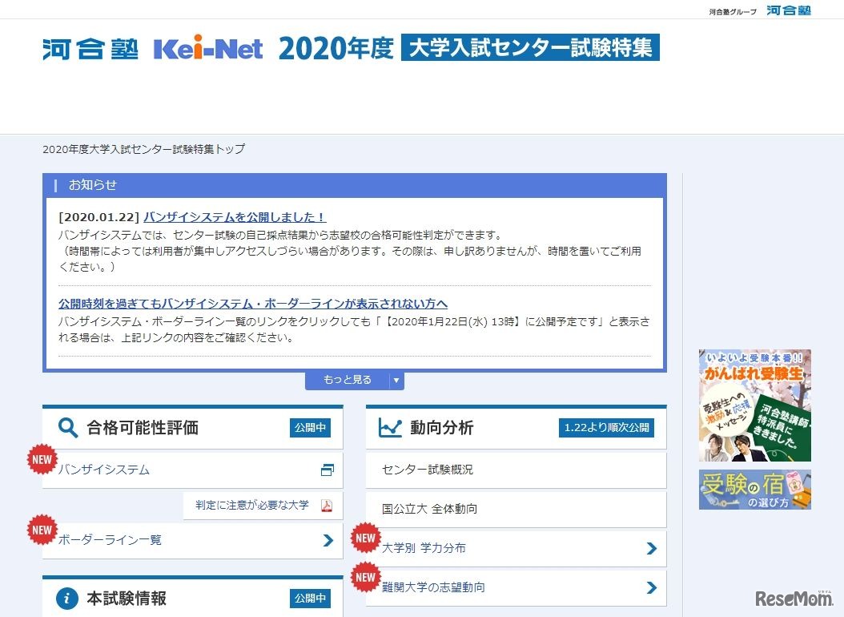Screen dimensions: 844x617
Task: Open the dropdown arrow beside もっと見る
Action: 396,381
